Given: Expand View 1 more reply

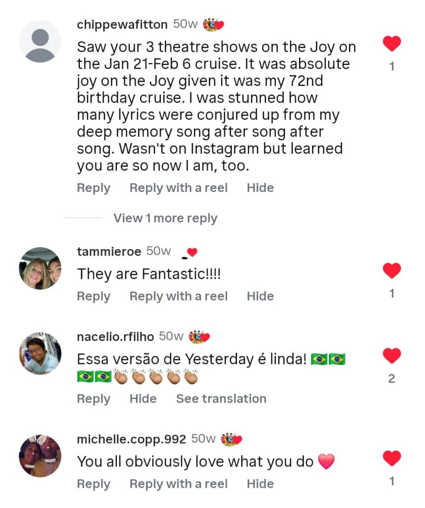Looking at the screenshot, I should point(165,218).
